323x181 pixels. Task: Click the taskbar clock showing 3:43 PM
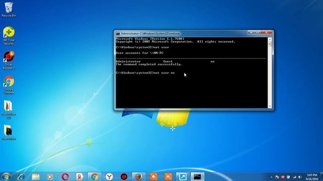(x=312, y=177)
